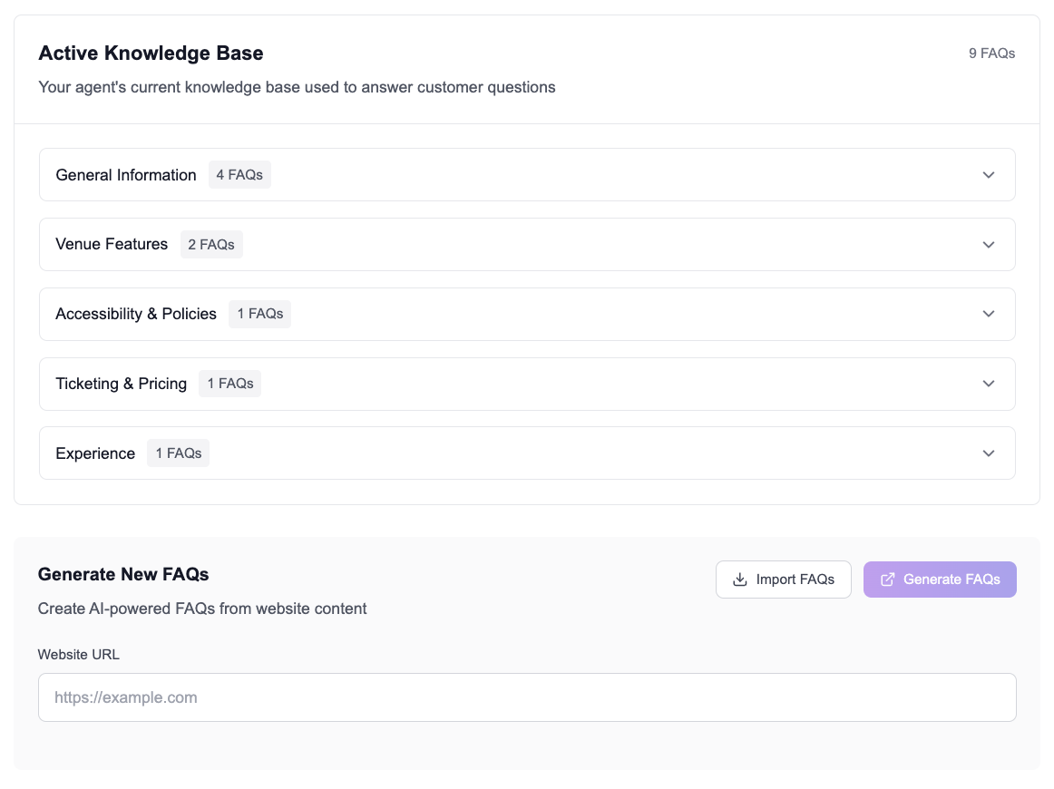The image size is (1054, 789).
Task: Click the 4 FAQs badge
Action: (239, 175)
